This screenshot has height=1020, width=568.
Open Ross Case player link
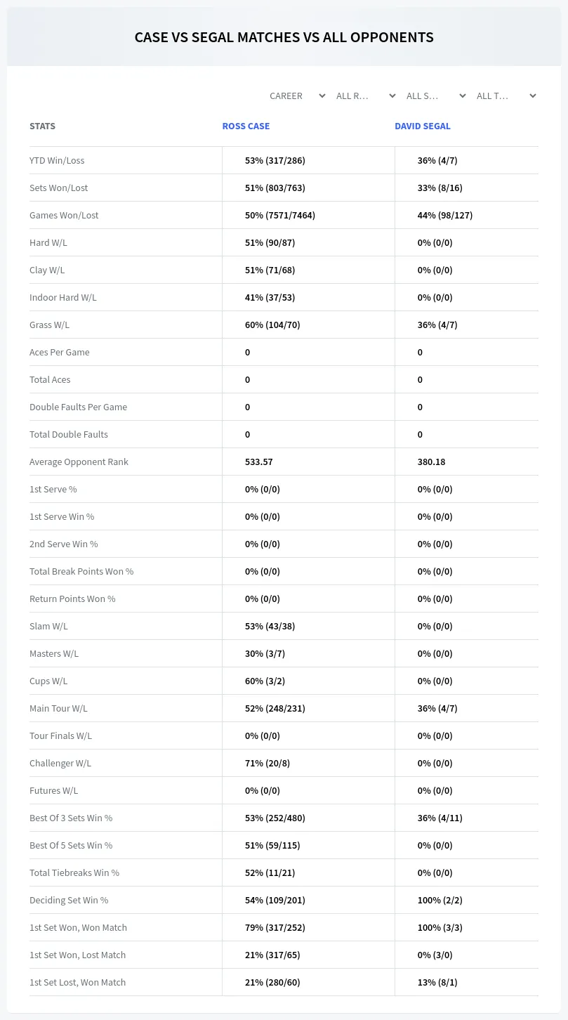click(x=246, y=126)
